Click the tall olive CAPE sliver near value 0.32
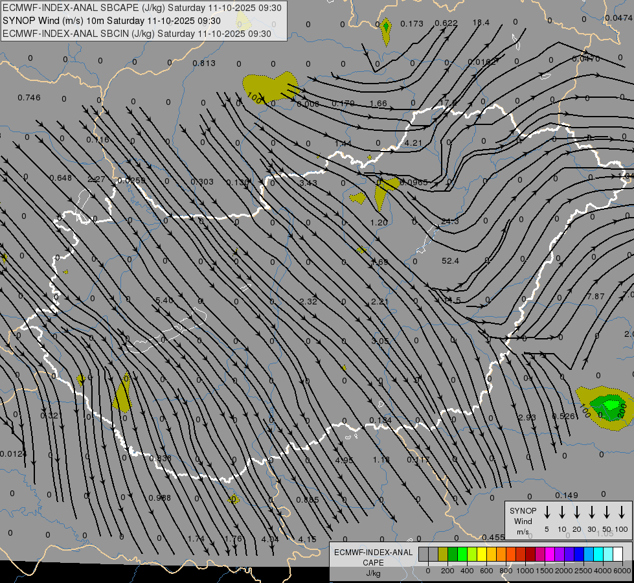Image resolution: width=634 pixels, height=583 pixels. [x=122, y=393]
